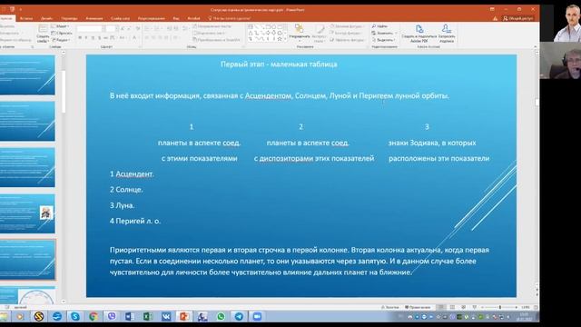
Task: Click the Telegram taskbar icon
Action: 239,316
